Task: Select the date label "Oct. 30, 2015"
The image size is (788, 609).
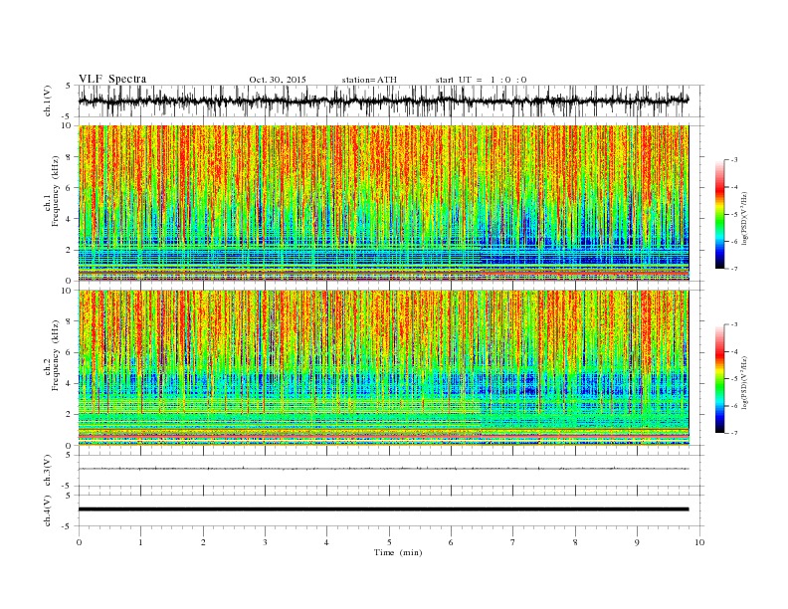Action: tap(278, 80)
